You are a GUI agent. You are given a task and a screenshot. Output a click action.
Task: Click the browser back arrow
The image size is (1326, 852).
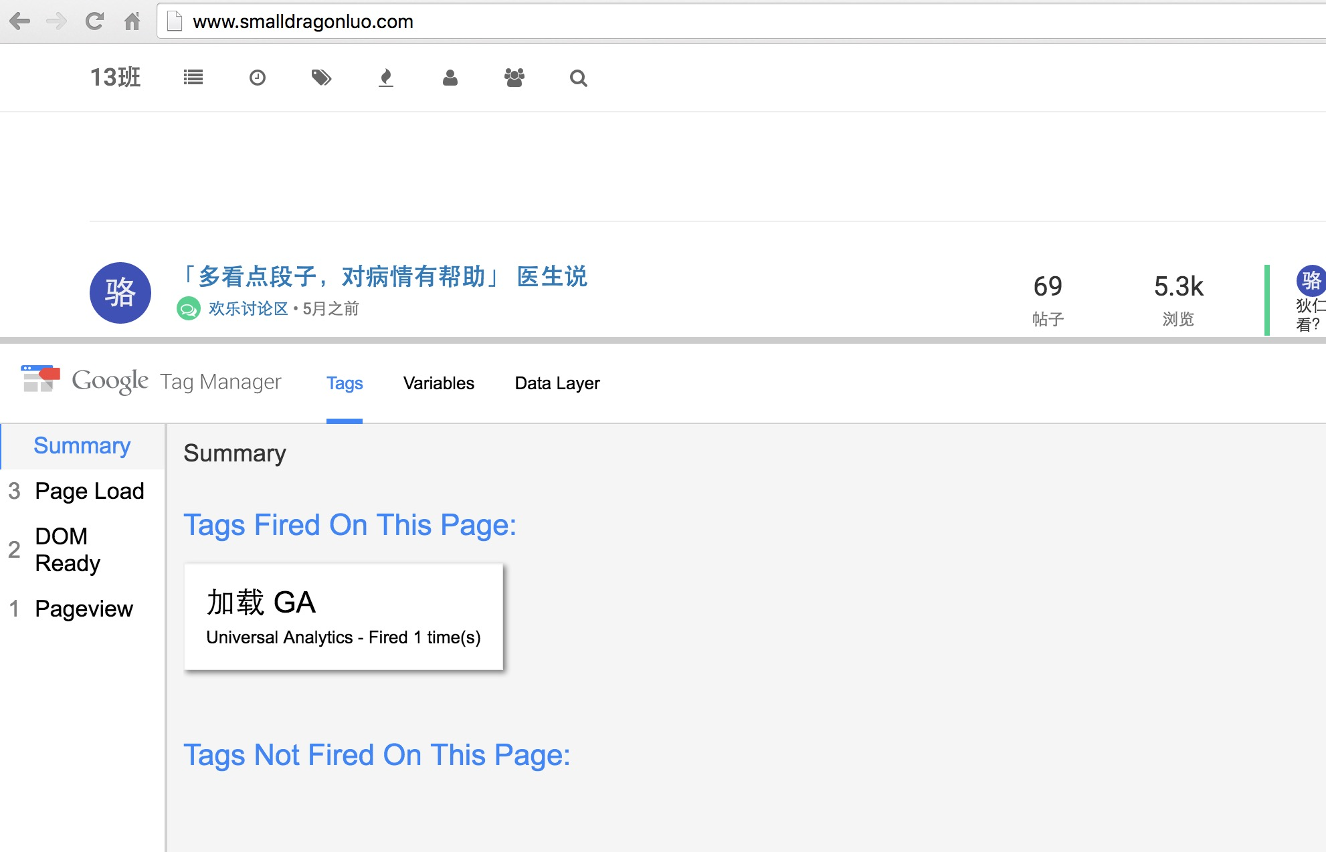tap(20, 21)
